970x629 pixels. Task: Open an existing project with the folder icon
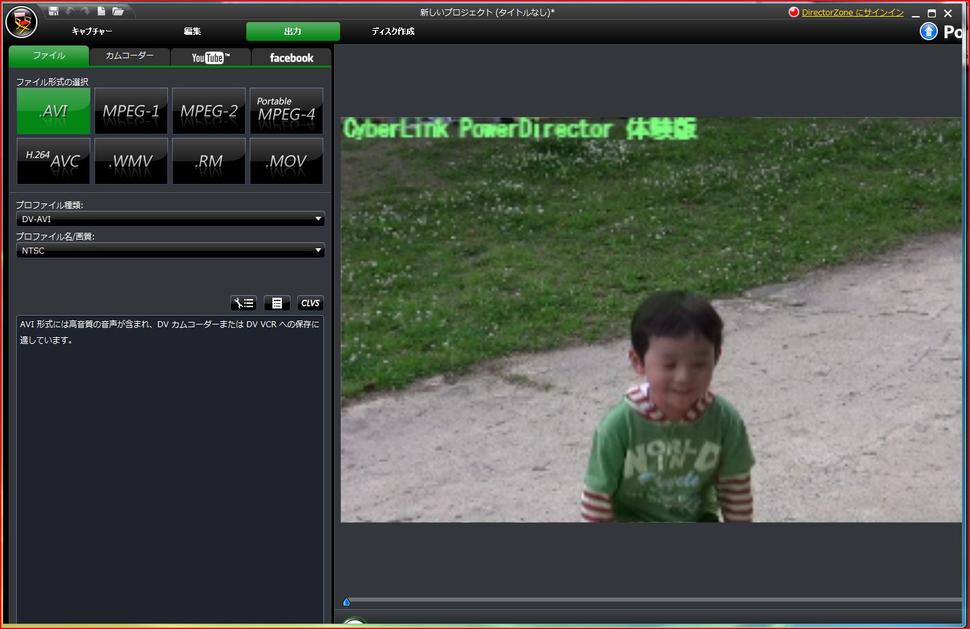(x=118, y=11)
